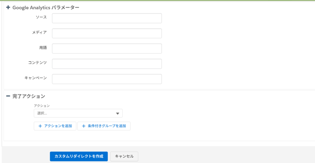Open the 選択... action select box
The height and width of the screenshot is (163, 315).
click(78, 113)
